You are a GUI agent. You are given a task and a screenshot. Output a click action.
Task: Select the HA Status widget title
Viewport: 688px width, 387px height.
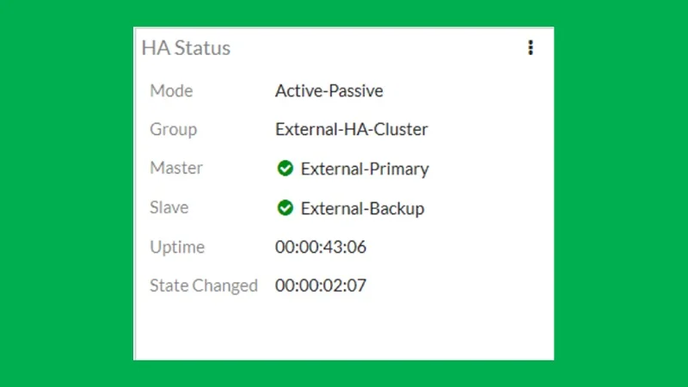click(x=186, y=48)
